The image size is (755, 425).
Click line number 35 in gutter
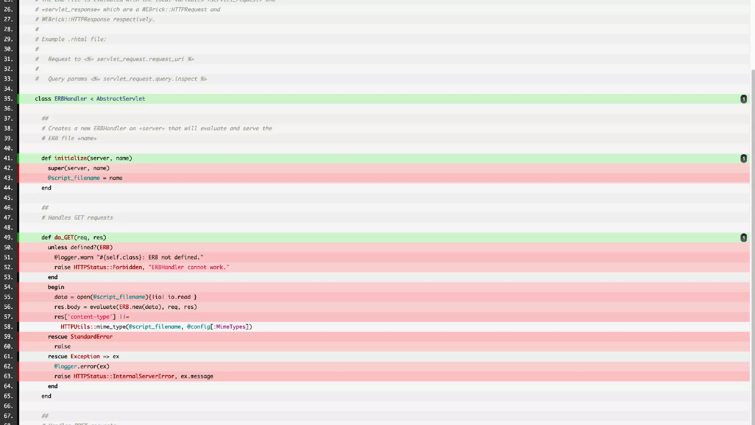pyautogui.click(x=8, y=99)
